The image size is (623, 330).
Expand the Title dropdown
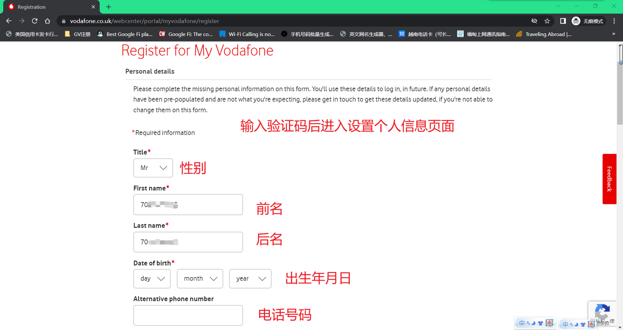(x=153, y=168)
